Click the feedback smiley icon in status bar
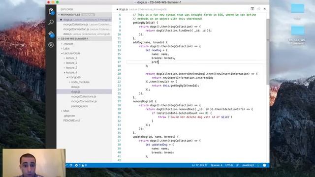The height and width of the screenshot is (177, 315). click(x=264, y=165)
